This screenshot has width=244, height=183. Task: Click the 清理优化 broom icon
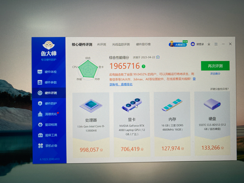tap(40, 114)
